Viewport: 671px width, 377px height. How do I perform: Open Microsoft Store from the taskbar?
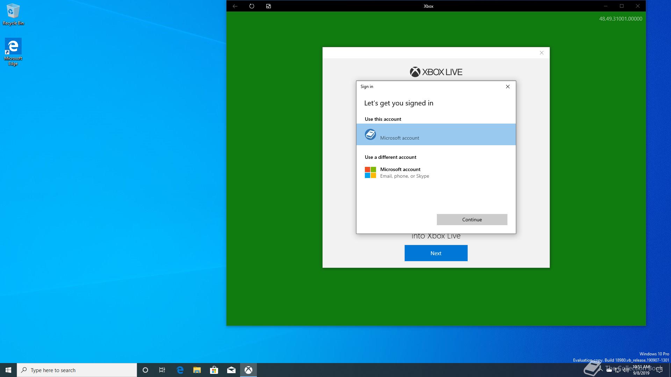[214, 370]
